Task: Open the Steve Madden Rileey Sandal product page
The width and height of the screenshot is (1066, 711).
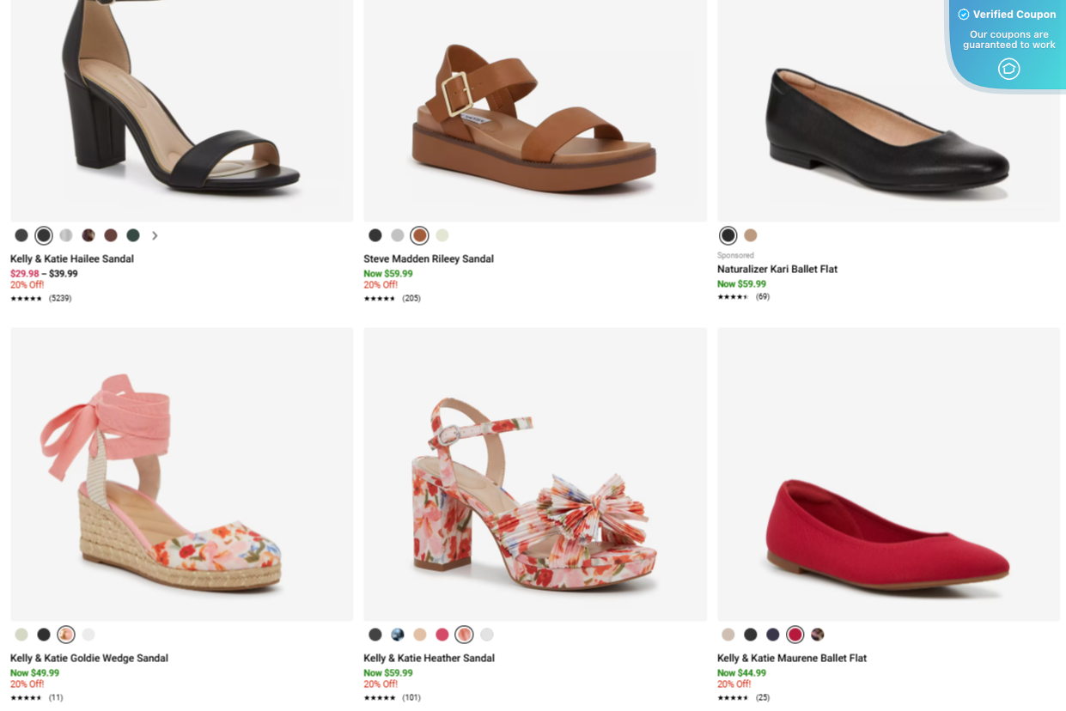Action: point(429,258)
